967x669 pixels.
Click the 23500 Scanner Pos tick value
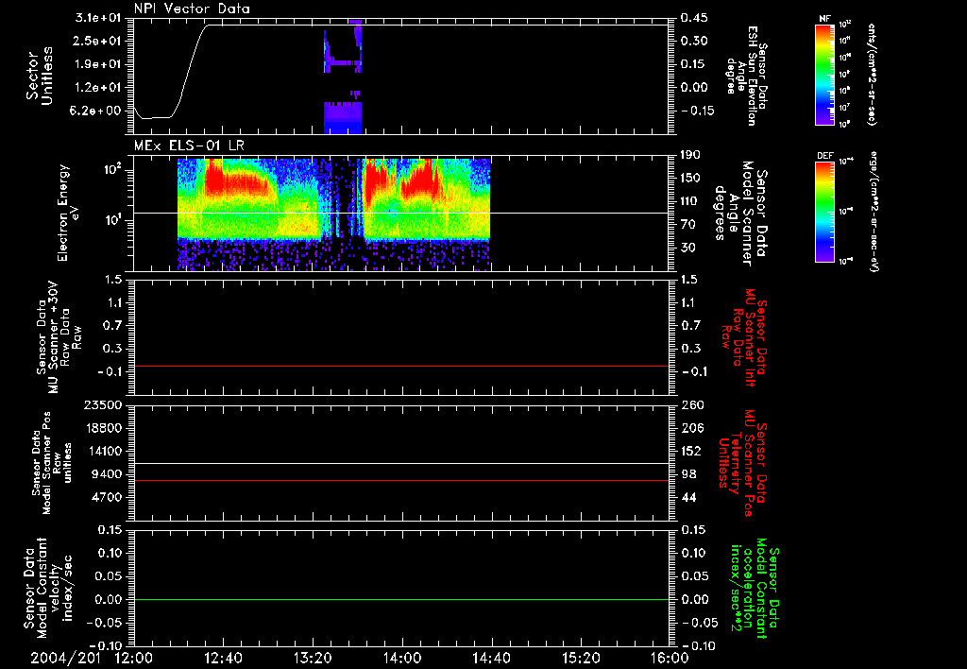point(104,404)
